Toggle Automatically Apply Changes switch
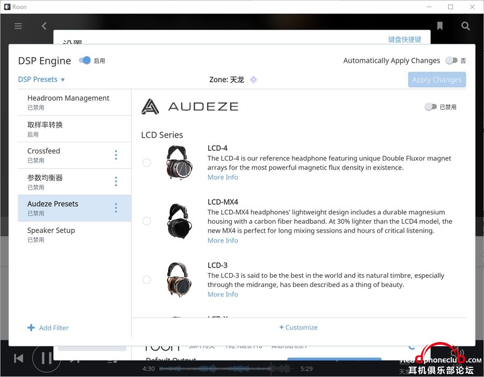 tap(451, 60)
